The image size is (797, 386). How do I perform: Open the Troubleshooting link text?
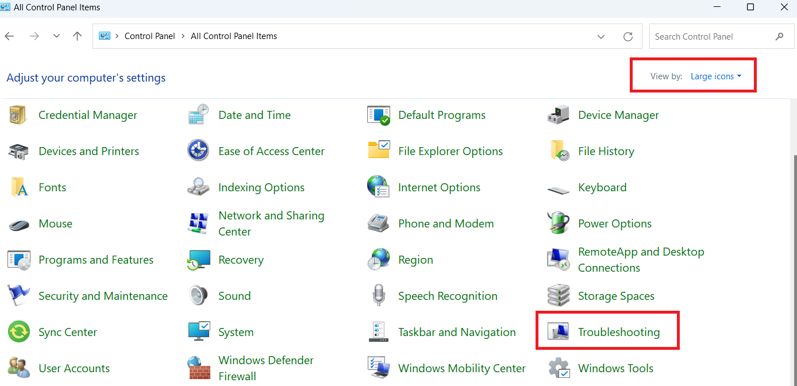(x=619, y=332)
